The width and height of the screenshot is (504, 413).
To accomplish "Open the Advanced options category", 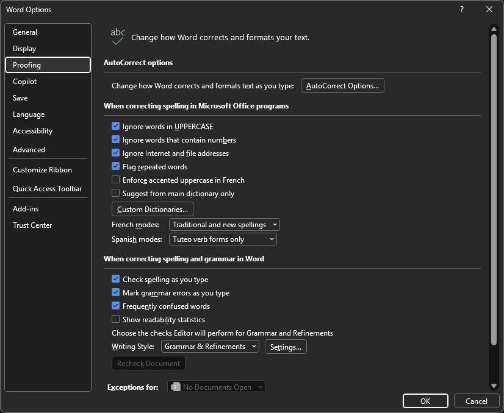I will [x=48, y=149].
